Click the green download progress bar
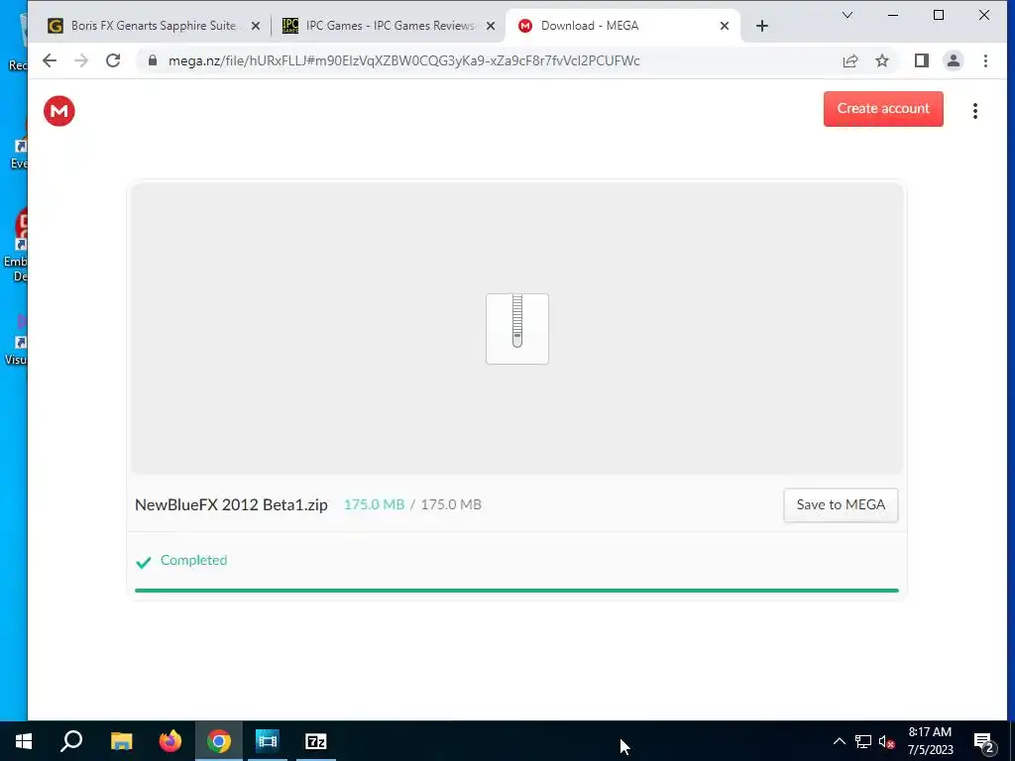 click(x=516, y=591)
